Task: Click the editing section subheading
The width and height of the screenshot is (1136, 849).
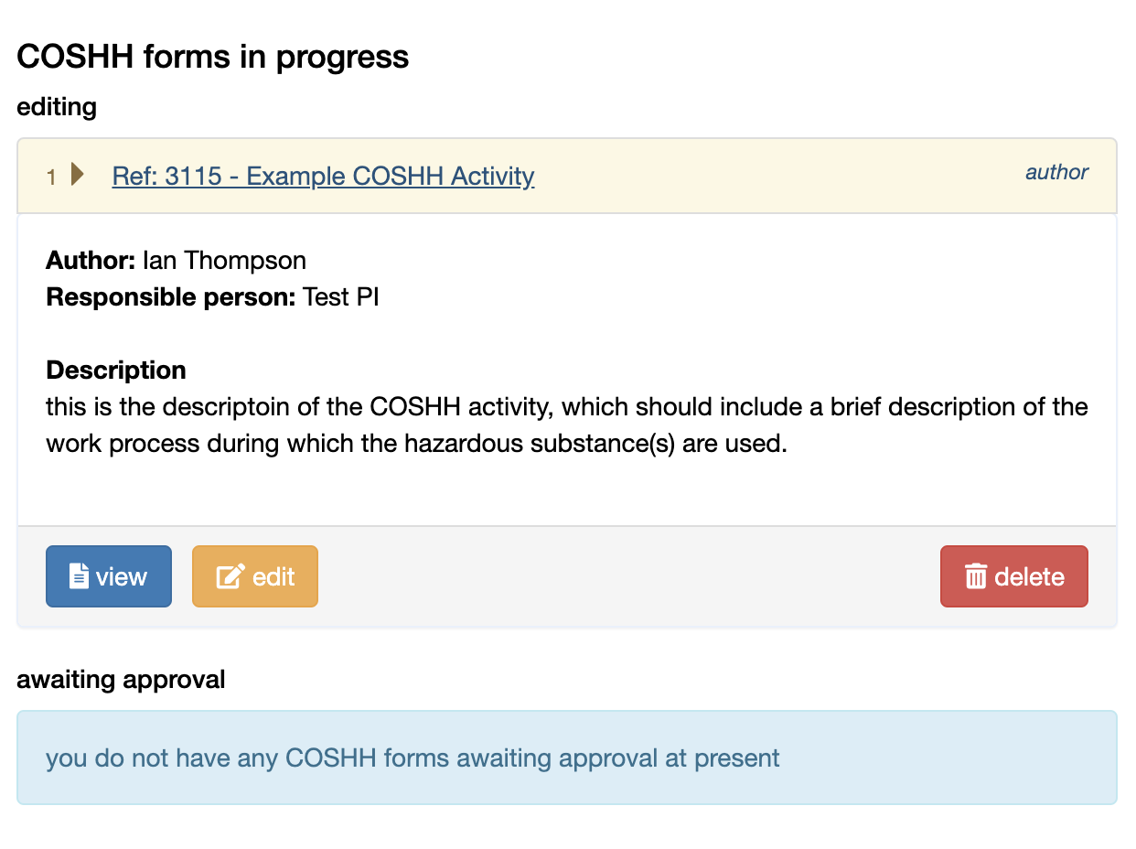Action: (x=57, y=107)
